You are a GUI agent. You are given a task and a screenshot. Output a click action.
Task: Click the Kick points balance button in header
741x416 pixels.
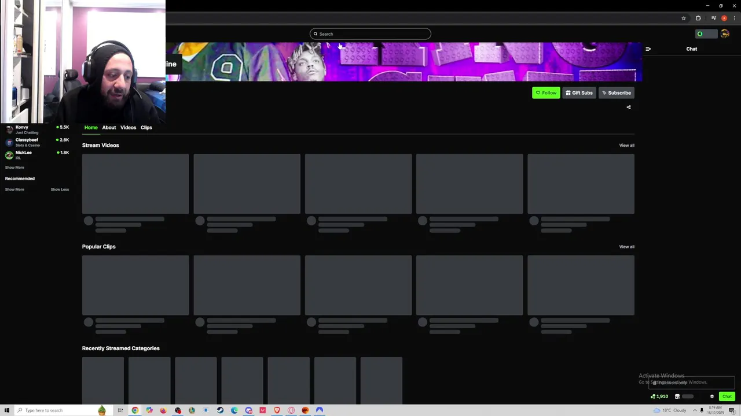(x=706, y=34)
